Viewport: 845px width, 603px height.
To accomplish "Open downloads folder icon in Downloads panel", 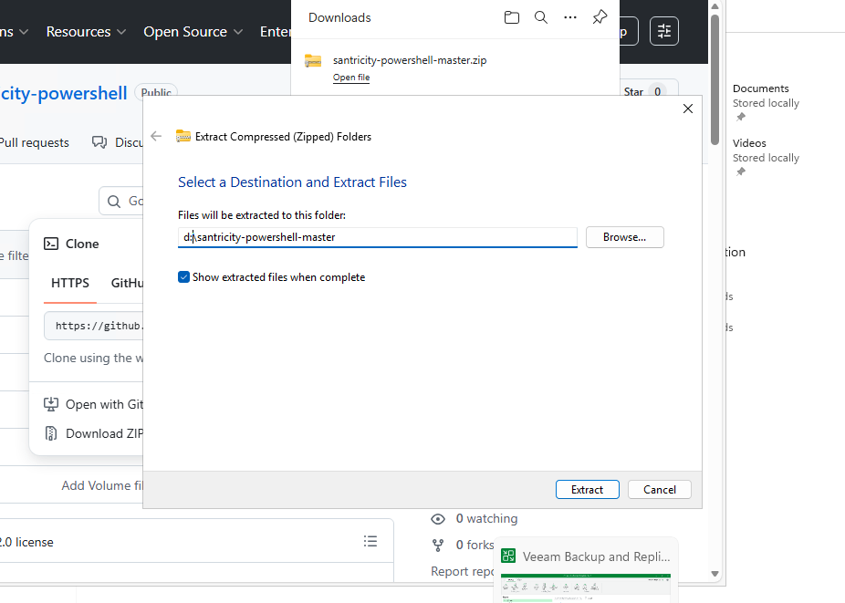I will (x=511, y=17).
